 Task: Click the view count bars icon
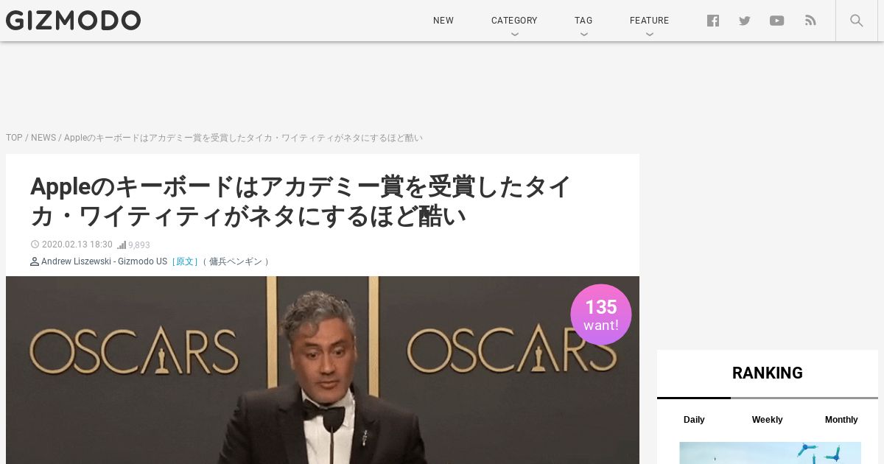coord(122,245)
